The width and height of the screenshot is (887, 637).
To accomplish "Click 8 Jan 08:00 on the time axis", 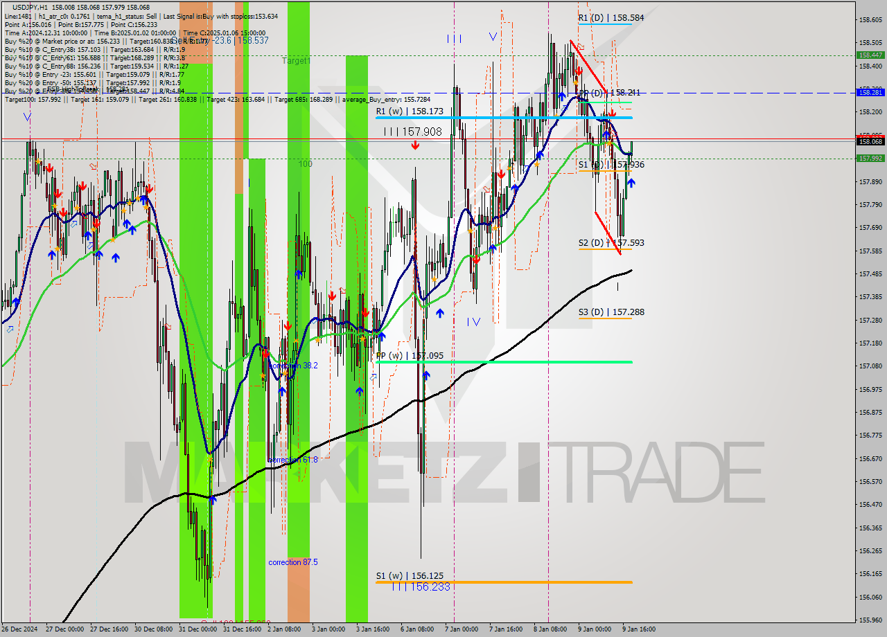I will [x=550, y=629].
